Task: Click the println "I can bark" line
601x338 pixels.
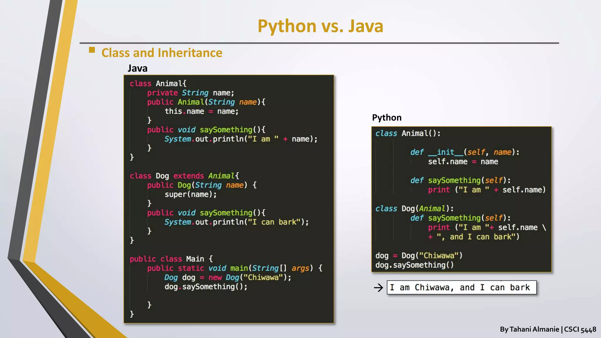Action: click(x=236, y=222)
